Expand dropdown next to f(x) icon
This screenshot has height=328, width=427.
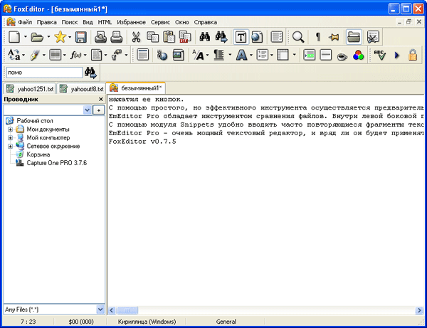85,55
